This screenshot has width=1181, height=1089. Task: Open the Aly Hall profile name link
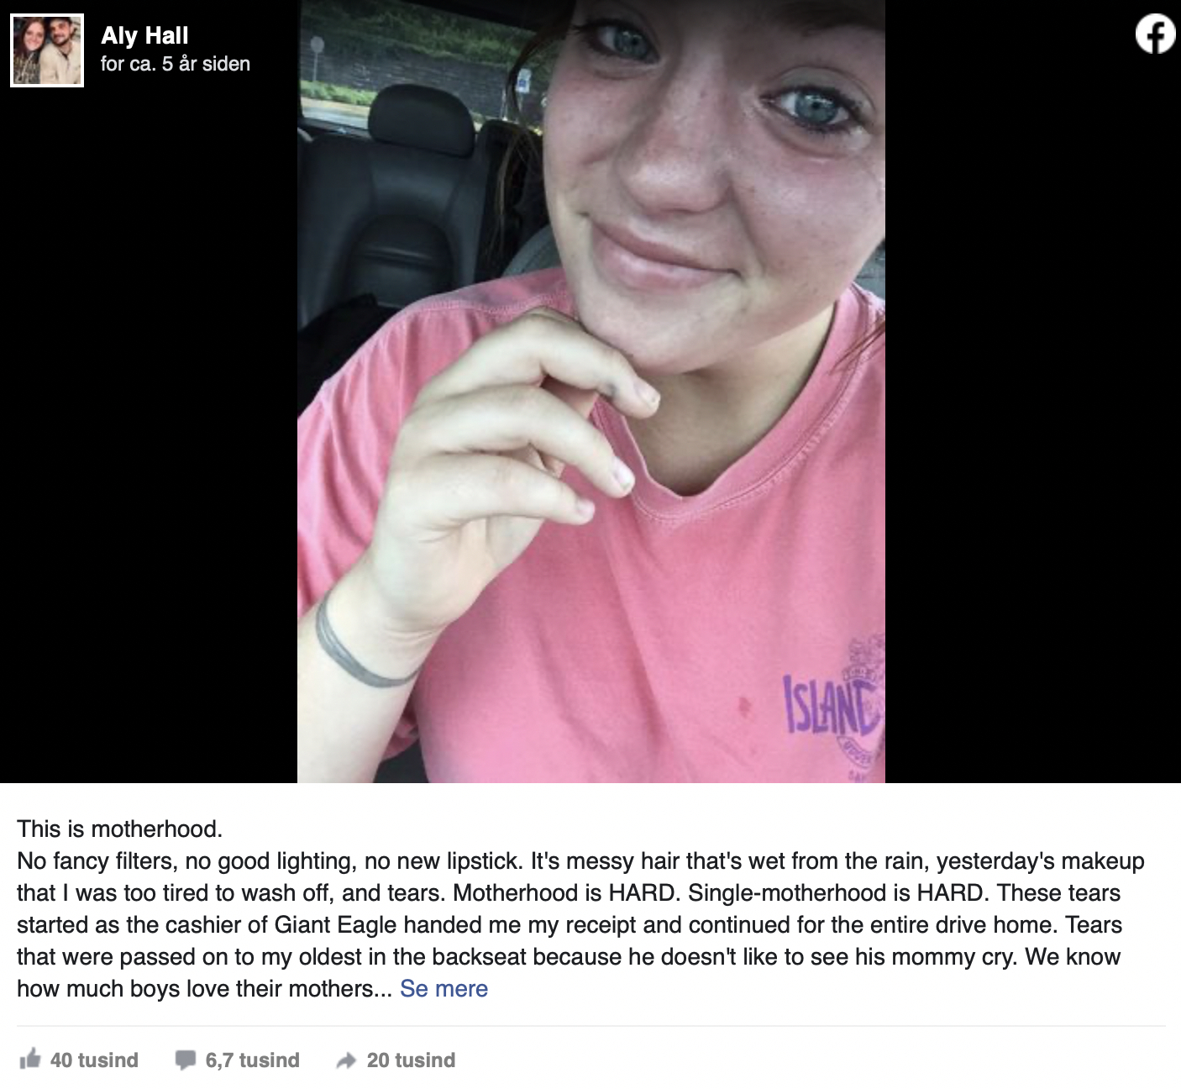pyautogui.click(x=144, y=35)
